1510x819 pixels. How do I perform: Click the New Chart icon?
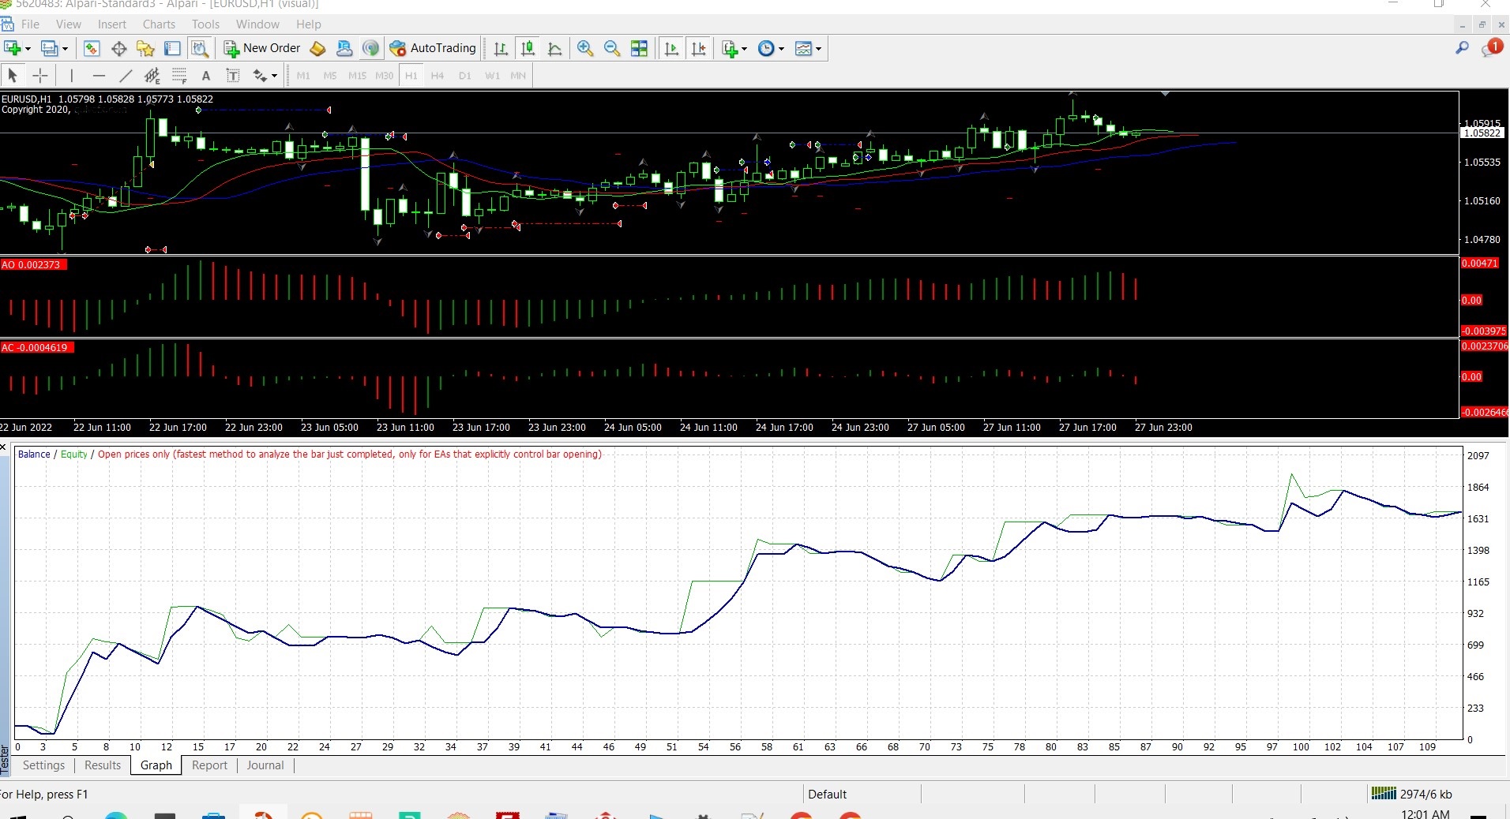pyautogui.click(x=13, y=48)
